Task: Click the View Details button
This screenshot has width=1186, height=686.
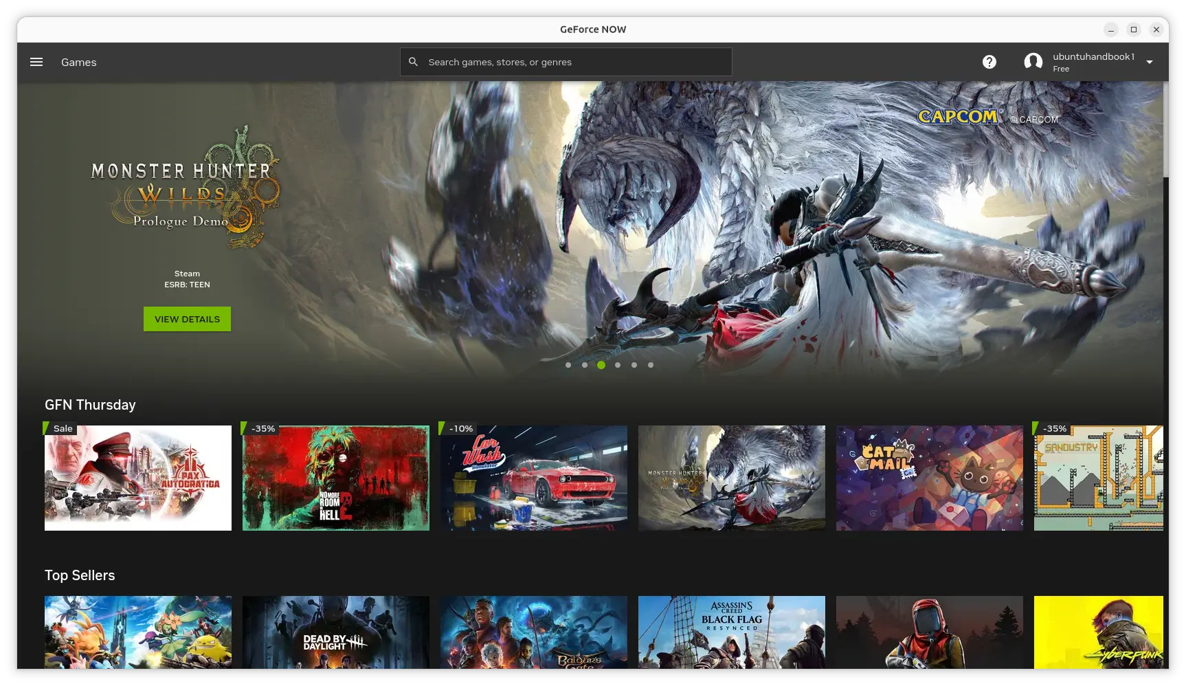Action: [x=187, y=319]
